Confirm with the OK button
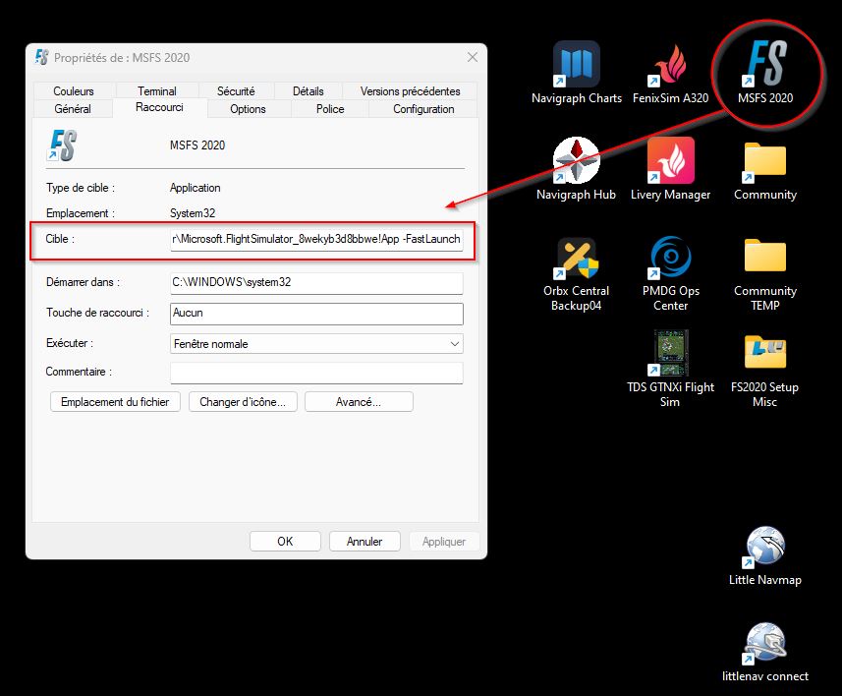The image size is (842, 696). tap(285, 542)
